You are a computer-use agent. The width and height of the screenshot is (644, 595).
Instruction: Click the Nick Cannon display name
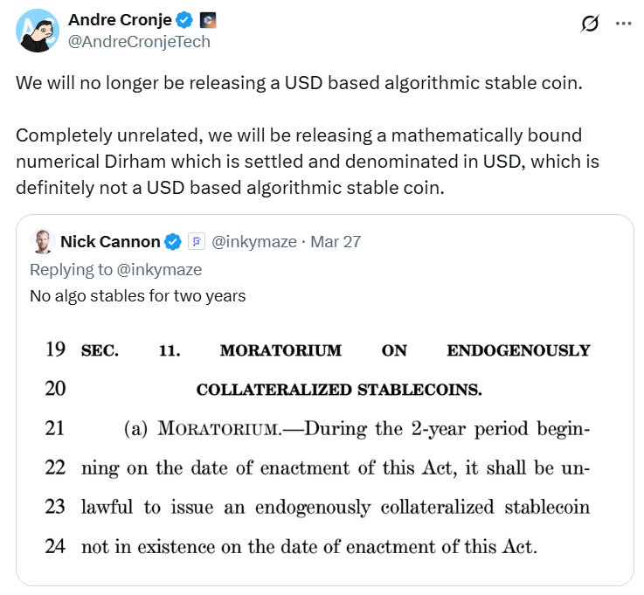[110, 242]
